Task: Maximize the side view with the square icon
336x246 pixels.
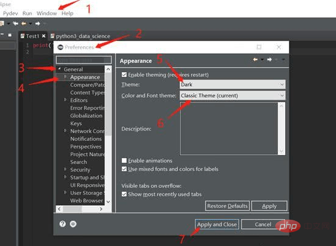Action: (10, 35)
